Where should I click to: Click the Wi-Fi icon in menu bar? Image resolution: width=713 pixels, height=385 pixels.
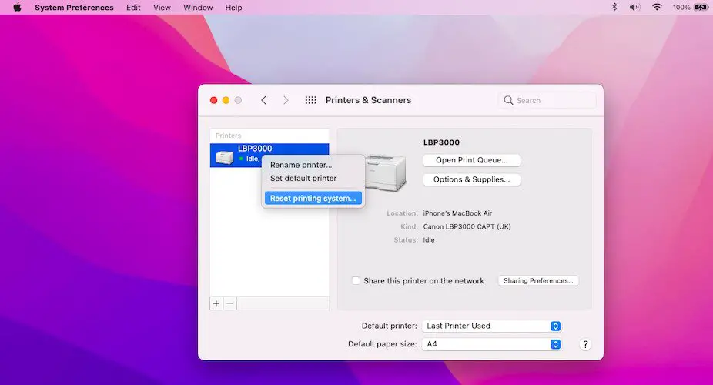tap(657, 8)
